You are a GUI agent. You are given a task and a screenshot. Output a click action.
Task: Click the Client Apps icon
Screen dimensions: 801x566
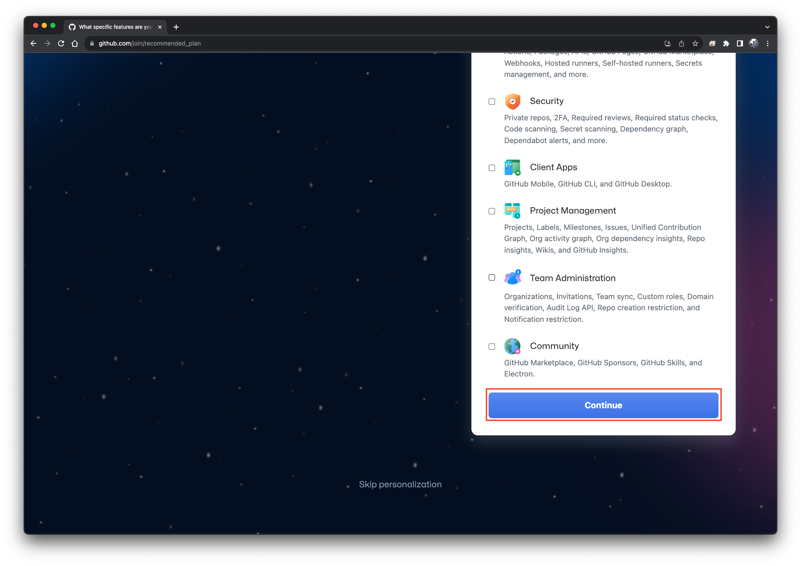[x=512, y=168]
